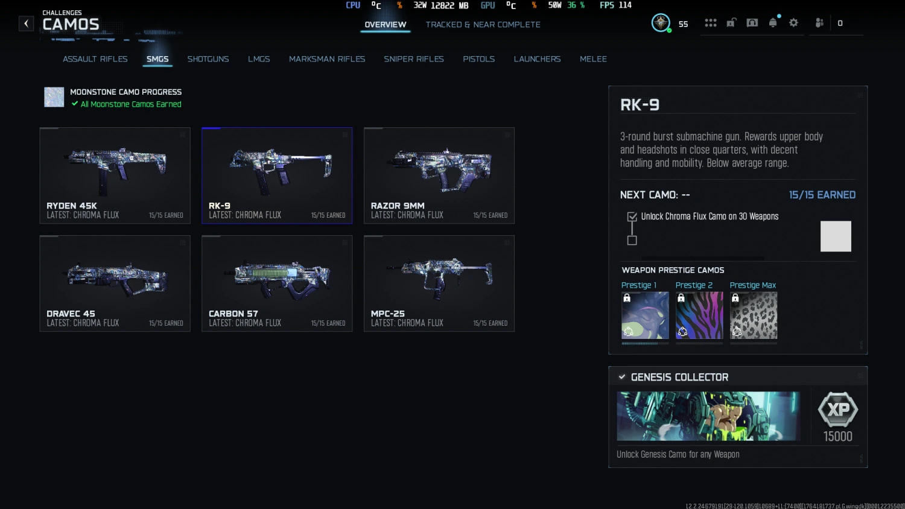The image size is (905, 509).
Task: View the 15/15 EARNED link for RK-9
Action: point(822,194)
